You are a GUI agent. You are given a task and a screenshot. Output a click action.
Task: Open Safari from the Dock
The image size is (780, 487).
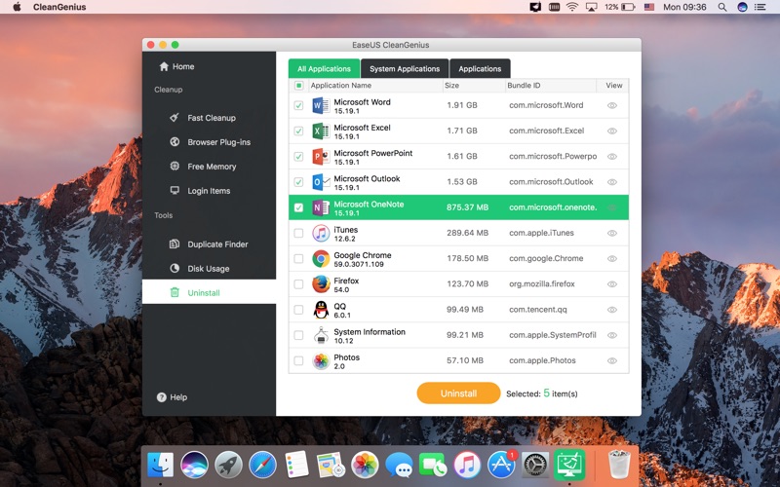pos(262,465)
